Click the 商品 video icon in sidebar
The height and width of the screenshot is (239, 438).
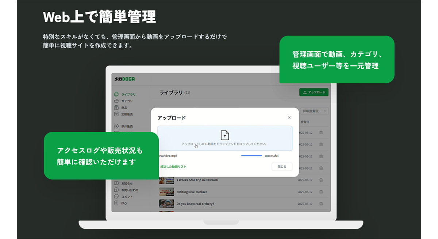point(116,107)
